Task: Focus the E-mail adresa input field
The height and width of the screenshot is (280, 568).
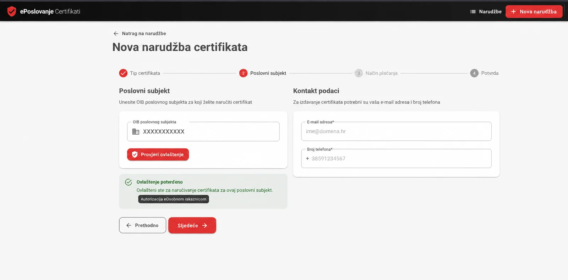Action: click(396, 131)
